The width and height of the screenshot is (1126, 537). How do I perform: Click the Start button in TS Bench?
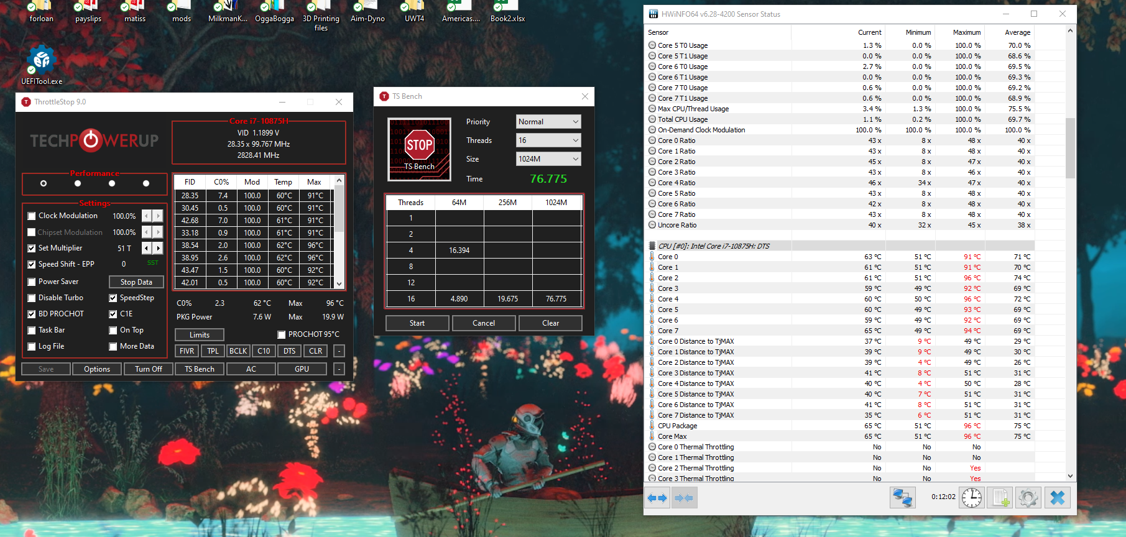(417, 323)
